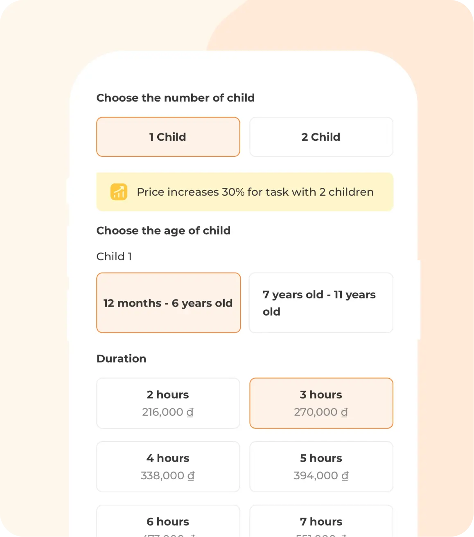Choose the 2 Child option
This screenshot has height=537, width=474.
tap(321, 137)
